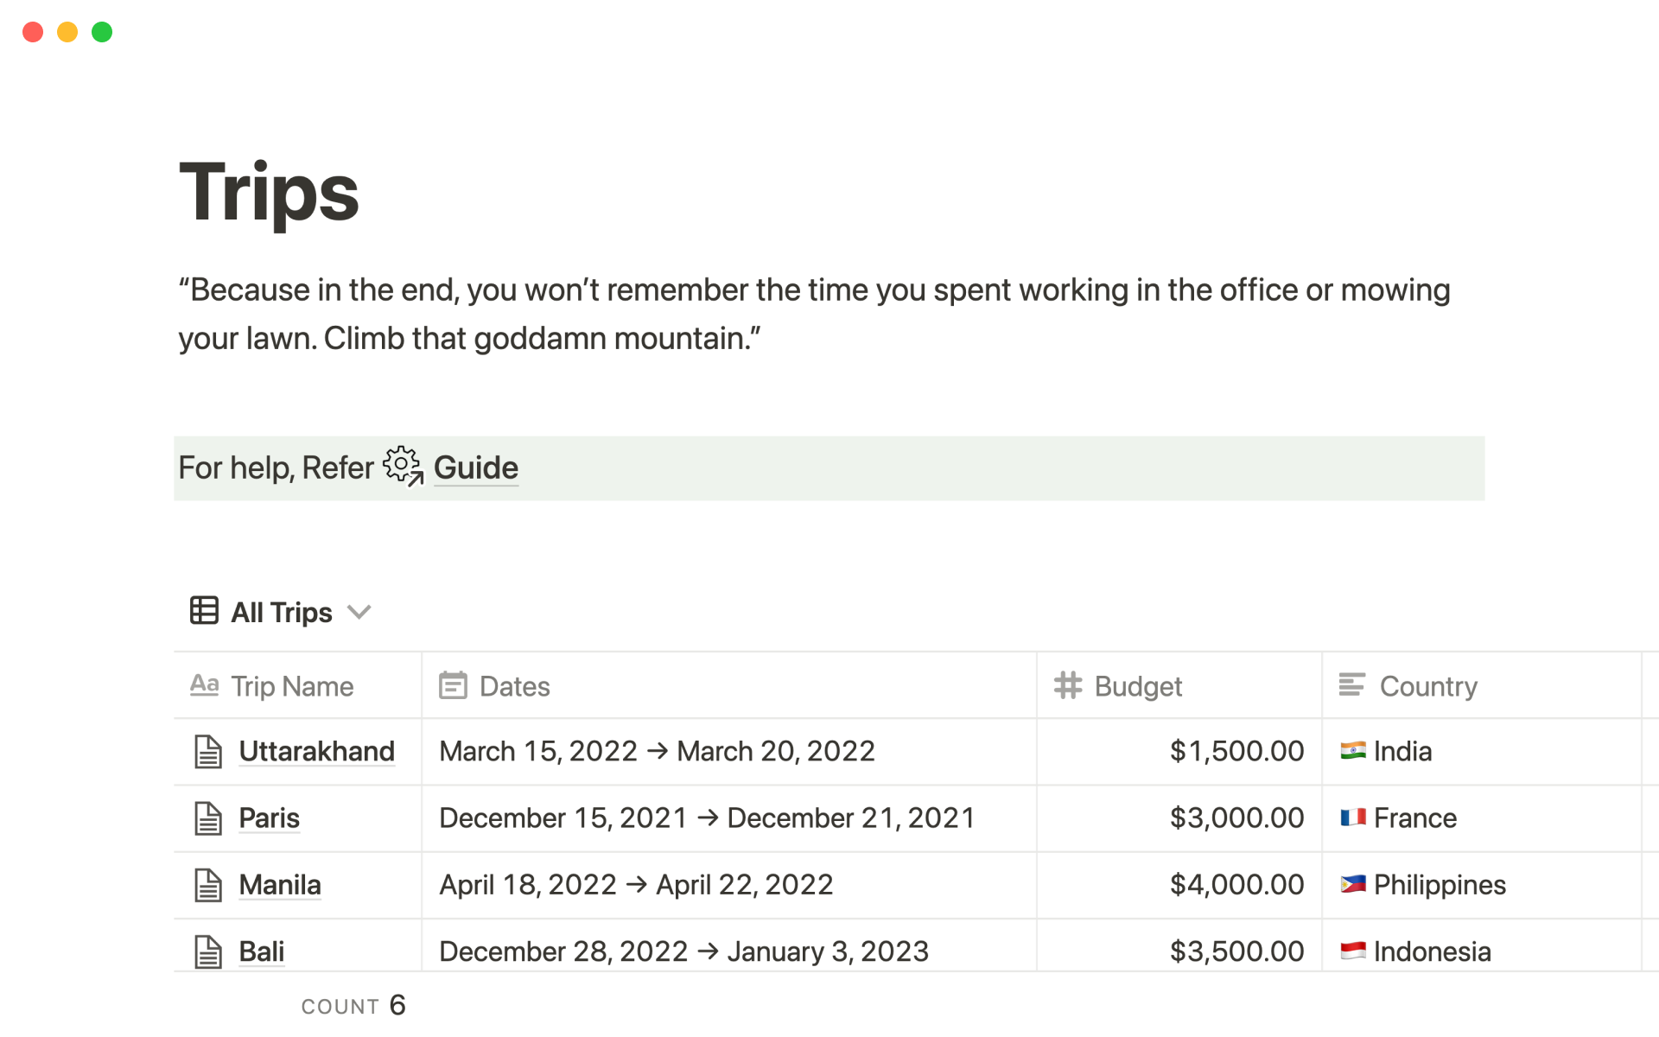This screenshot has width=1659, height=1037.
Task: Click the green macOS maximize button
Action: 102,32
